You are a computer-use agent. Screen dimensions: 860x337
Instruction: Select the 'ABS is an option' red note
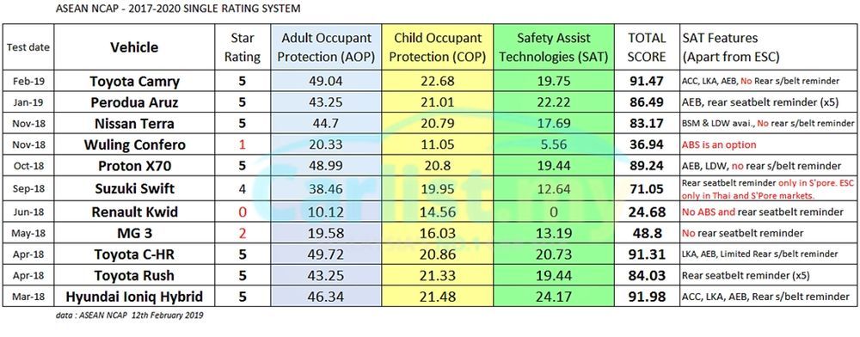(x=719, y=145)
